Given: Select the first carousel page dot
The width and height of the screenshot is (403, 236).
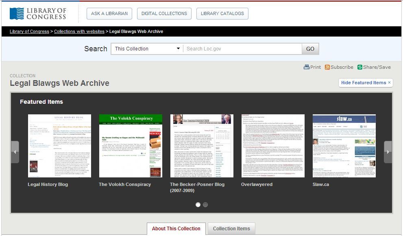Looking at the screenshot, I should pyautogui.click(x=198, y=205).
